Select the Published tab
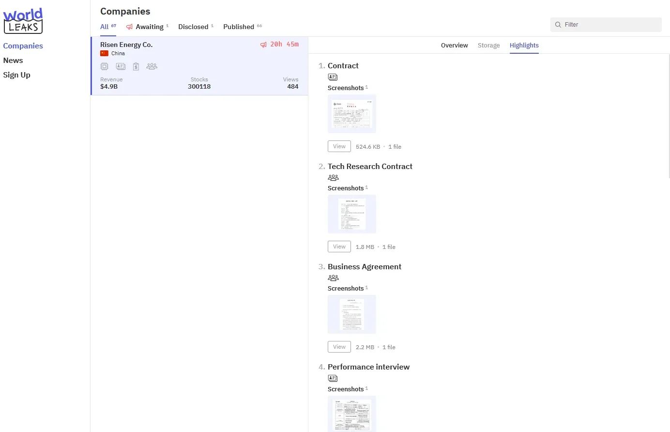 pos(239,27)
